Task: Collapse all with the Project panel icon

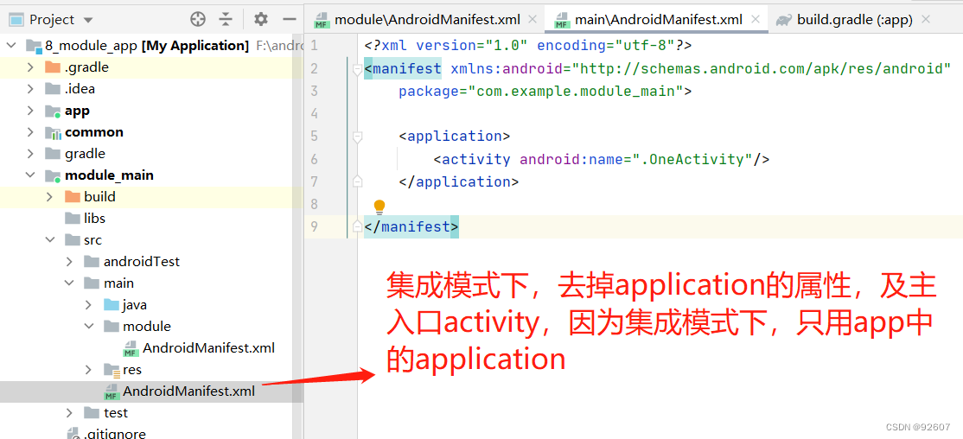Action: point(226,20)
